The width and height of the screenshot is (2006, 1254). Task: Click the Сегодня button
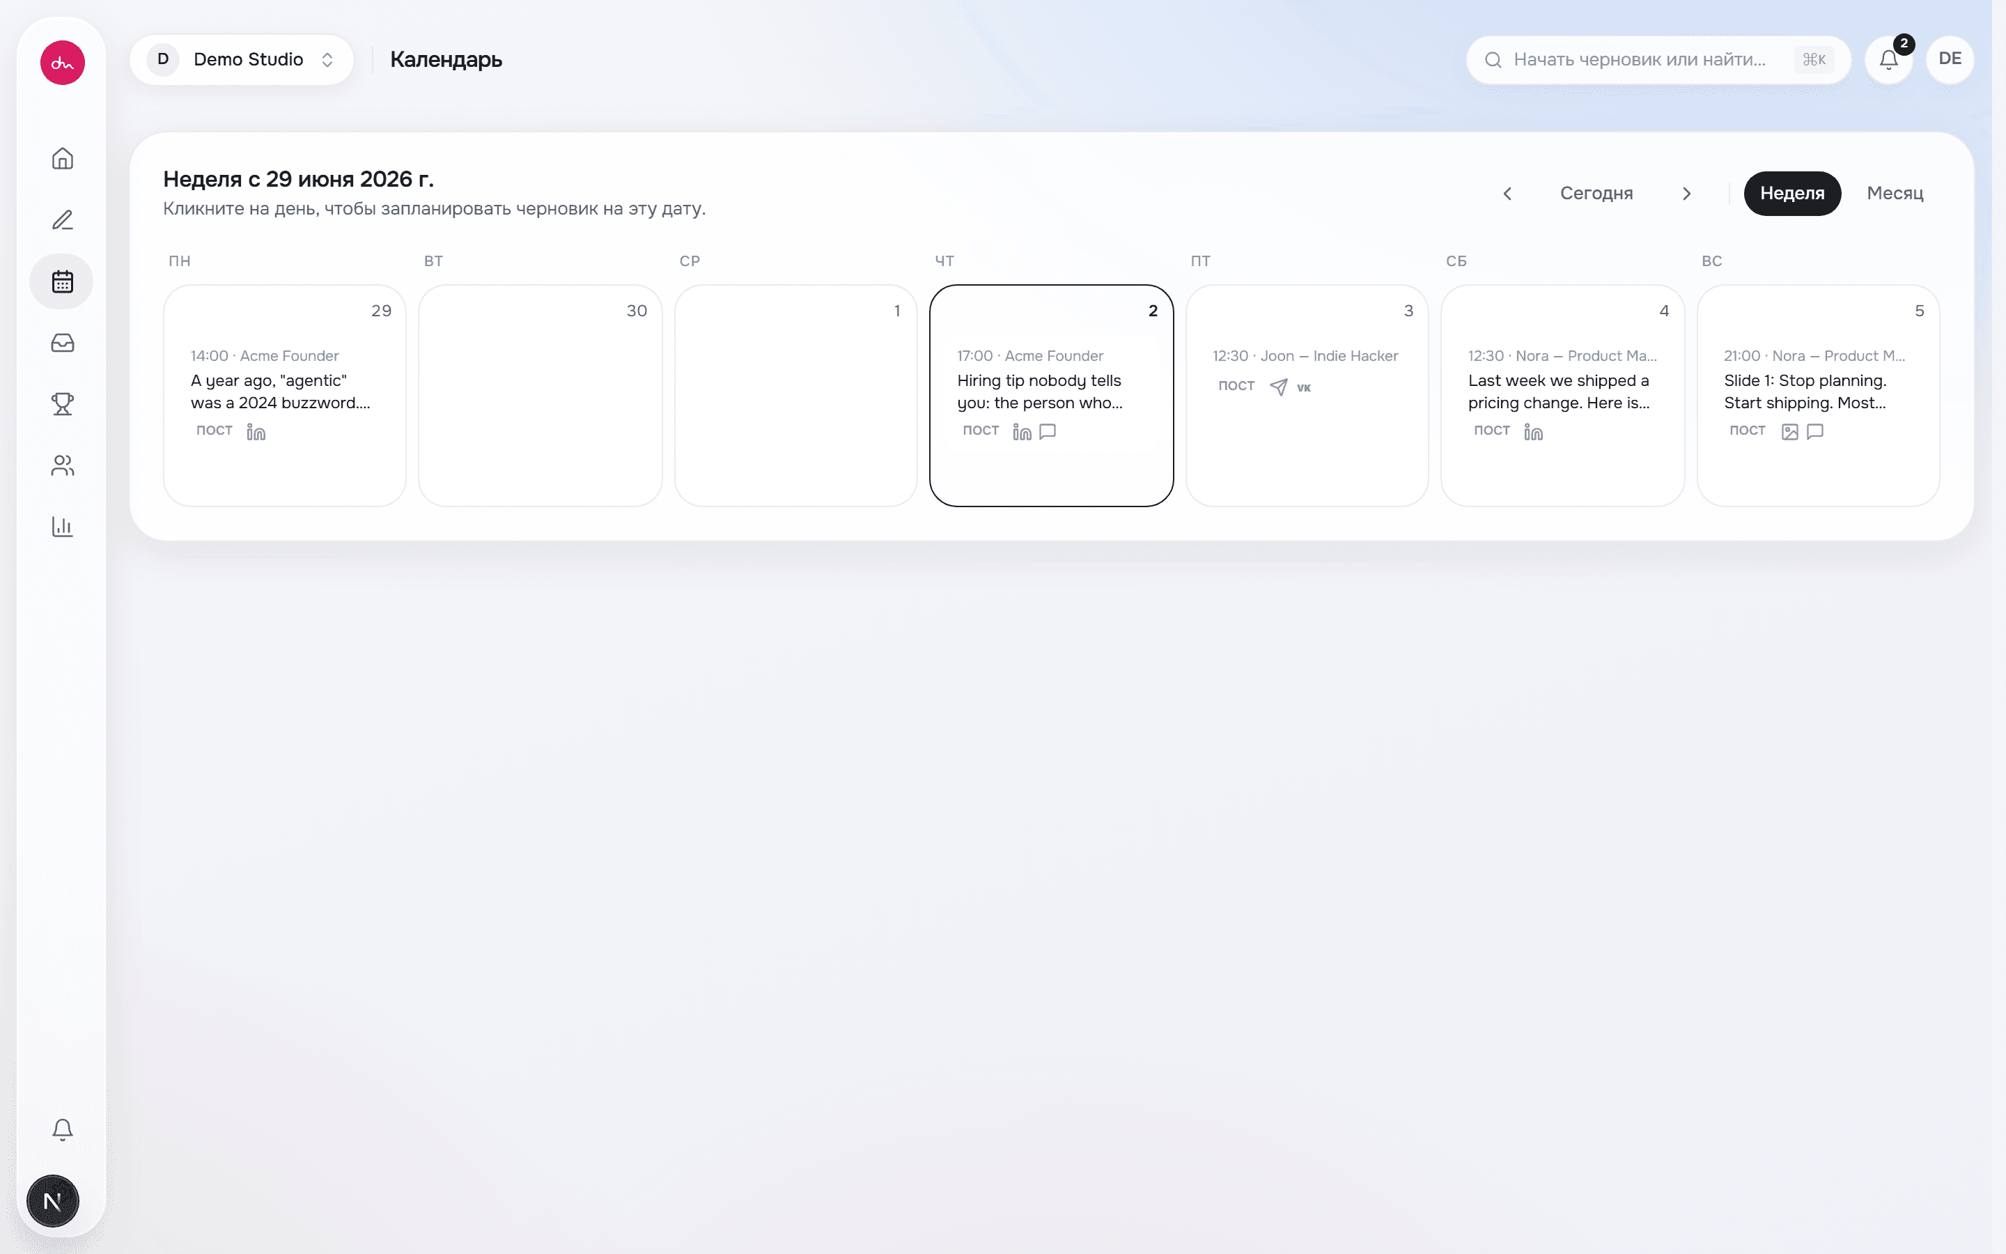tap(1596, 193)
